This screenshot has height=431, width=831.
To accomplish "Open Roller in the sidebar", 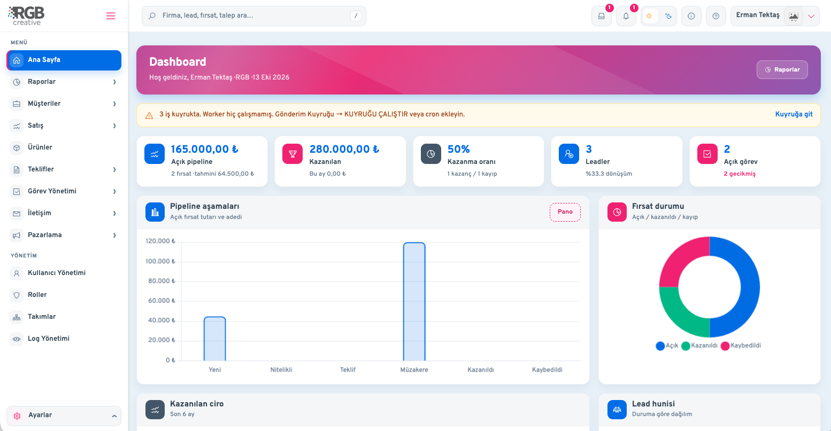I will pos(64,295).
